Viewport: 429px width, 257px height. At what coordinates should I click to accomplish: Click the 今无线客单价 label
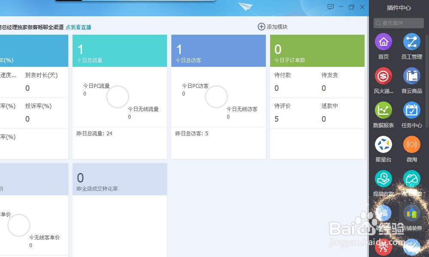tap(44, 238)
